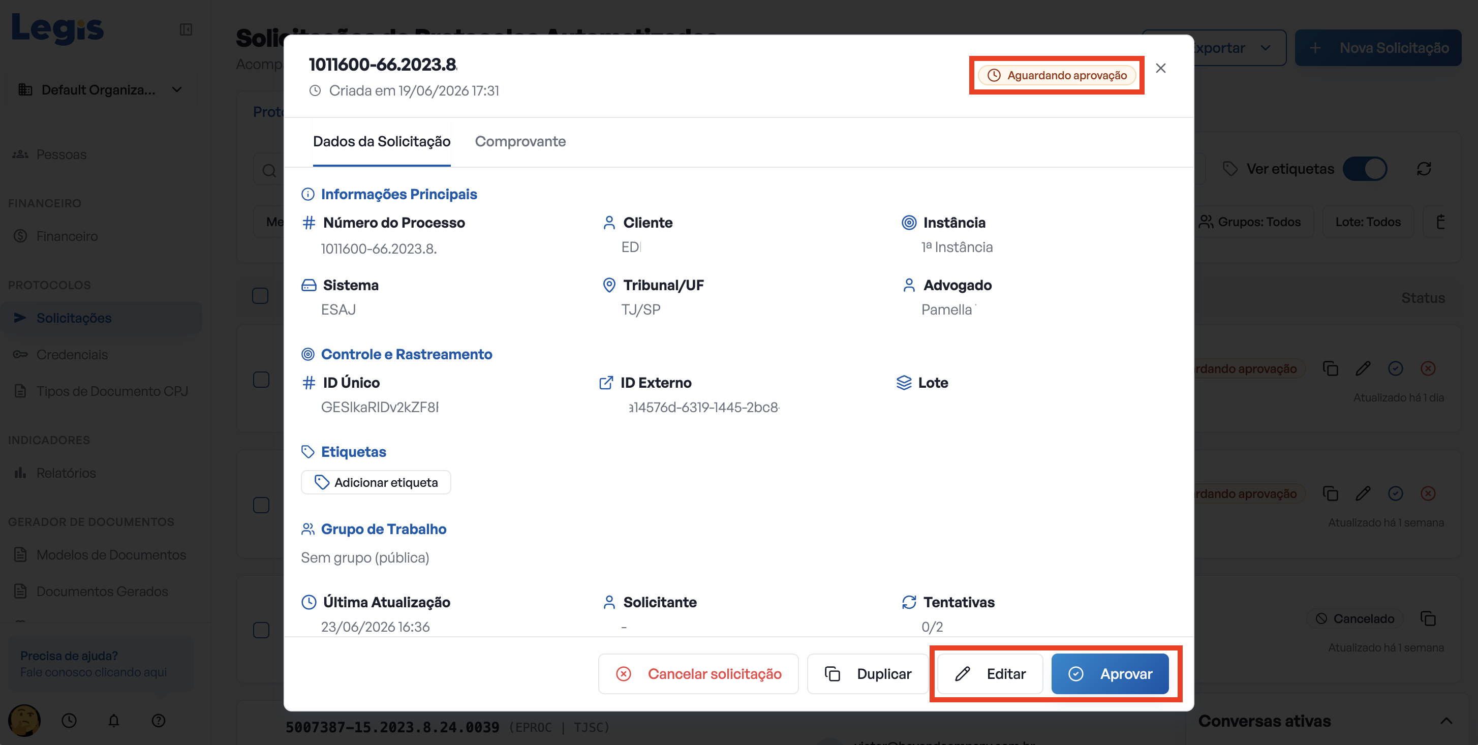Check the header select-all checkbox

260,296
